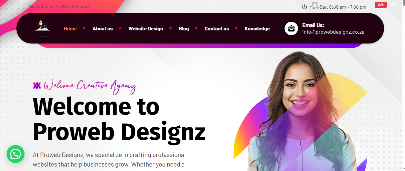
Task: Open the Home menu item
Action: tap(70, 29)
